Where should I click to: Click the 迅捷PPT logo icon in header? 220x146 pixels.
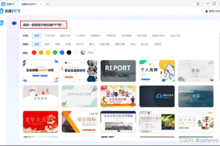coord(1,11)
